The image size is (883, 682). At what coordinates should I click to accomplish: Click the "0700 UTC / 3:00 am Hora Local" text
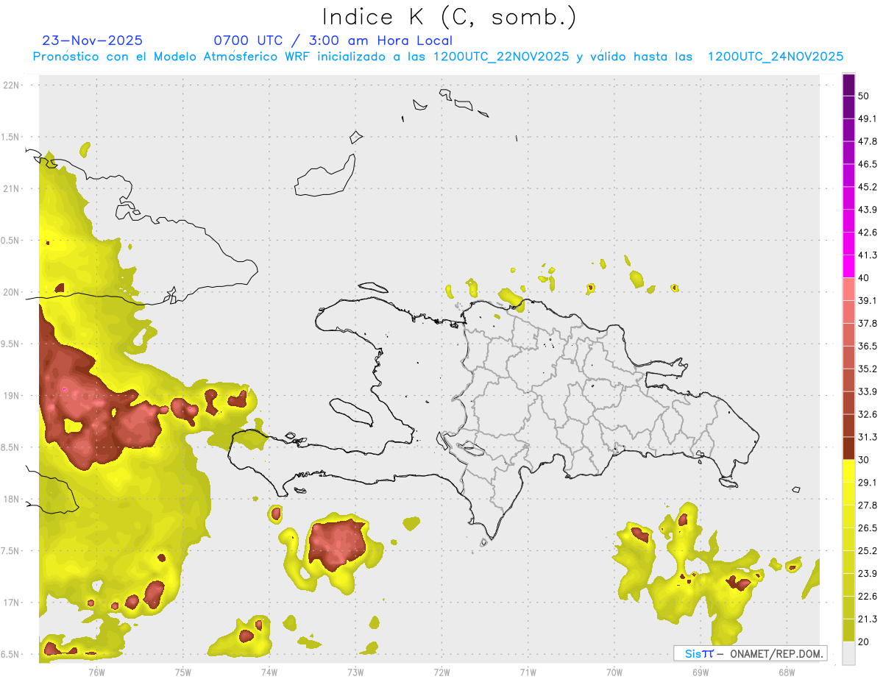(333, 40)
